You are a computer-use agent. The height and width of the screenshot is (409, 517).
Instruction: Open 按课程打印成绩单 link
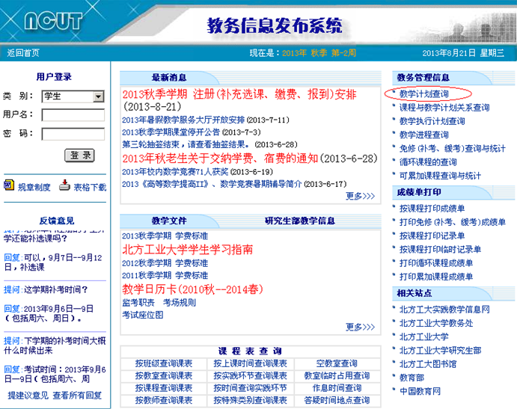[x=432, y=209]
